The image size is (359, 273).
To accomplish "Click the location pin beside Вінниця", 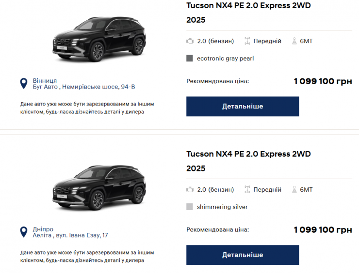I will pyautogui.click(x=23, y=84).
